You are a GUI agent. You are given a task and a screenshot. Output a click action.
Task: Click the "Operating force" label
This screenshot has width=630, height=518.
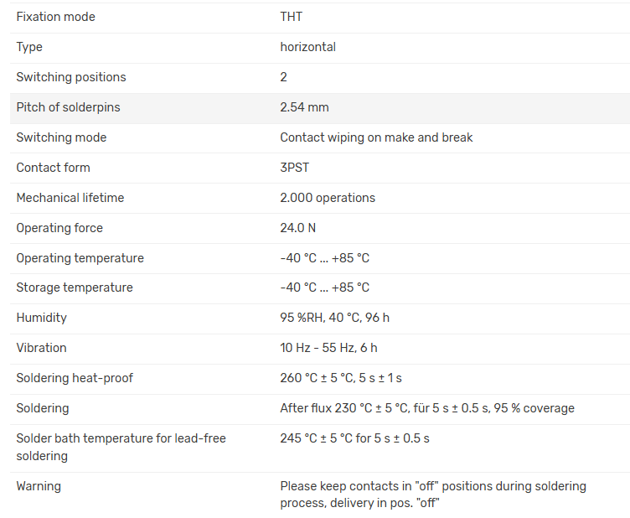(x=58, y=228)
